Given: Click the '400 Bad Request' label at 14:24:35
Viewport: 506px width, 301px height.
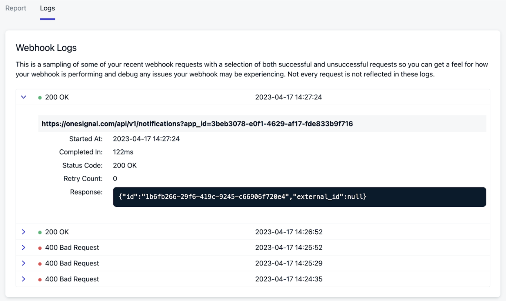Looking at the screenshot, I should click(72, 279).
